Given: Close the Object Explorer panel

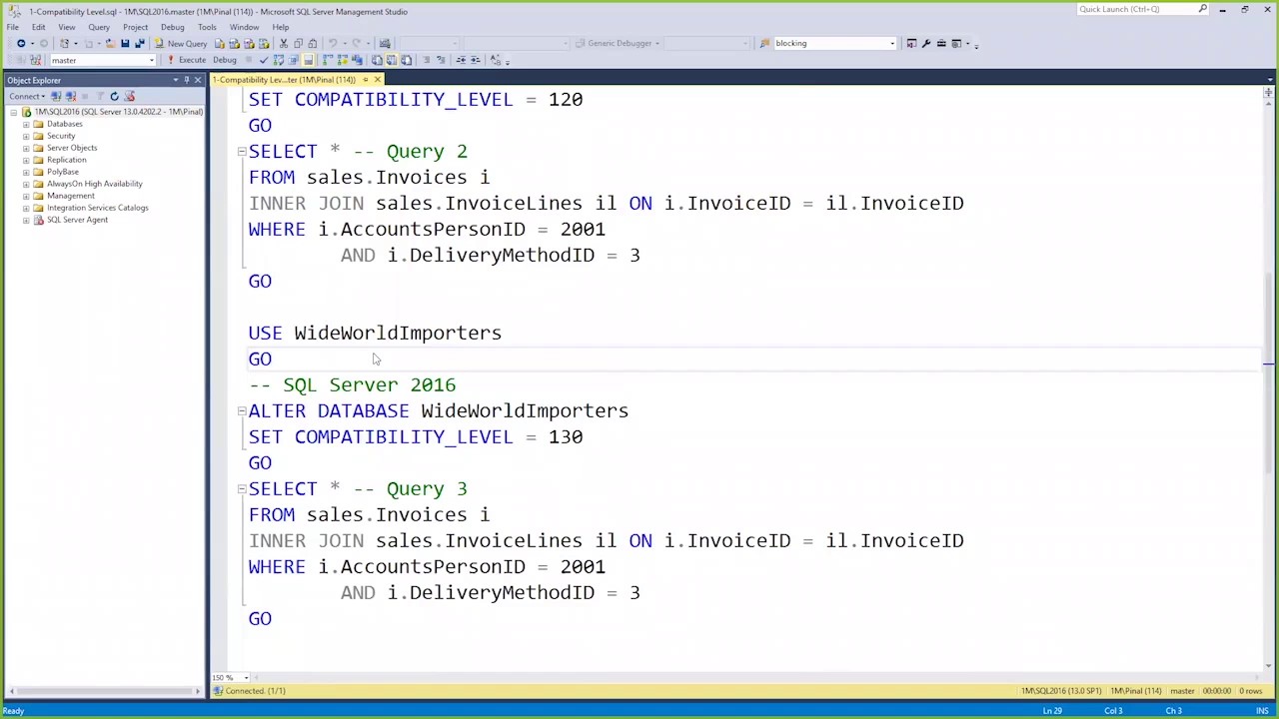Looking at the screenshot, I should [198, 80].
